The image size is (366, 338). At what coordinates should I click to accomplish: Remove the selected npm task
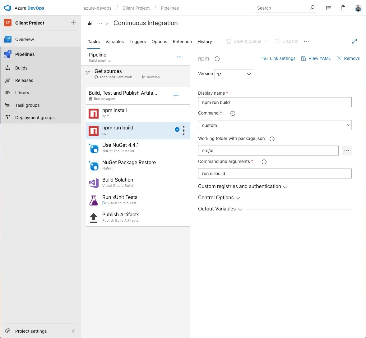click(348, 58)
